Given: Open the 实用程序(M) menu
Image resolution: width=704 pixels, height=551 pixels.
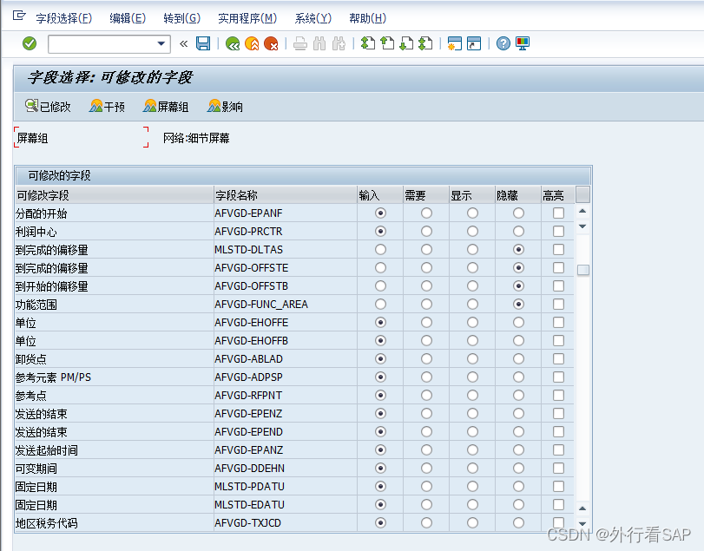Looking at the screenshot, I should click(247, 18).
